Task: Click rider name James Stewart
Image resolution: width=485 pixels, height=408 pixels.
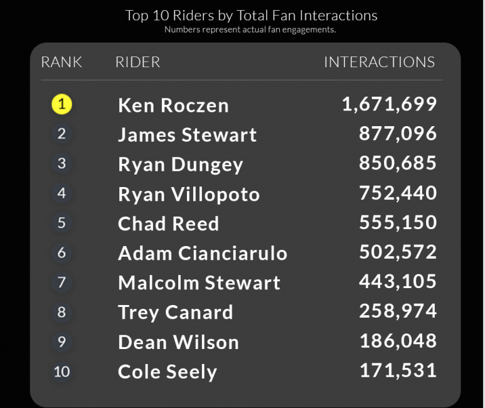Action: tap(188, 135)
